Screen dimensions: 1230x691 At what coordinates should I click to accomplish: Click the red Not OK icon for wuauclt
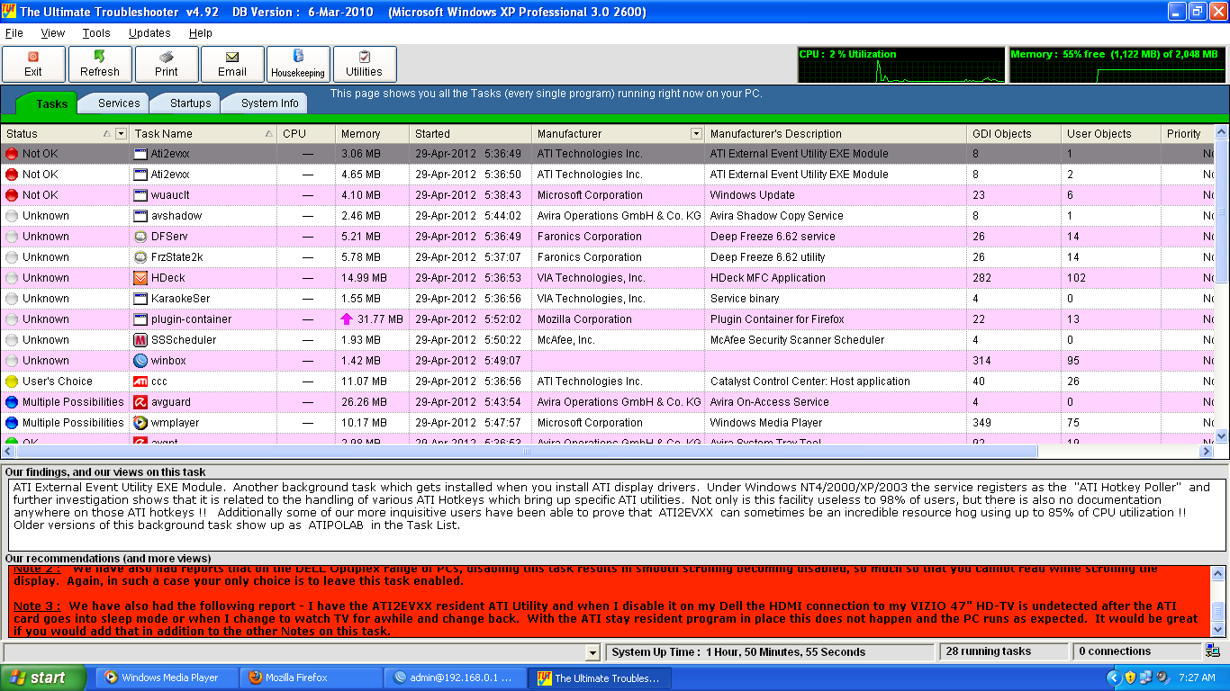pos(12,195)
